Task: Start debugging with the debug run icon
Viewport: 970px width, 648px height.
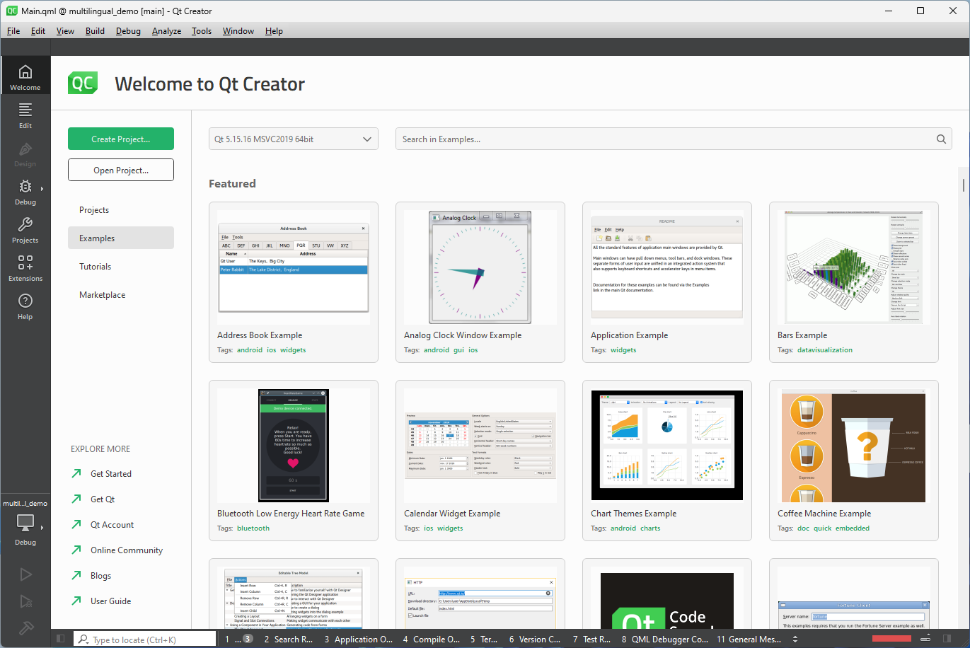Action: pos(25,601)
